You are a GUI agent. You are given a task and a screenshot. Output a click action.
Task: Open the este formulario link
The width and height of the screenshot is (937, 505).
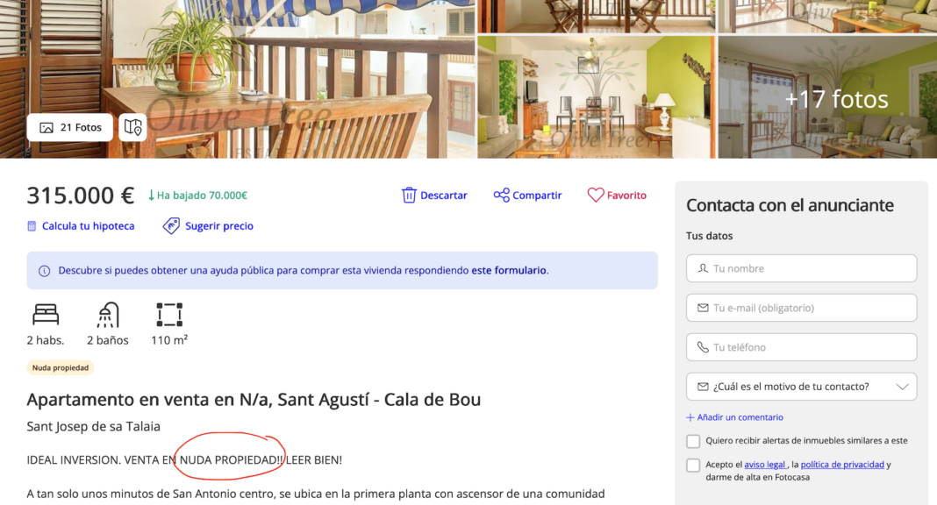(509, 271)
